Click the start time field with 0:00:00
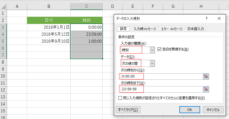This screenshot has height=119, width=229. pyautogui.click(x=161, y=76)
